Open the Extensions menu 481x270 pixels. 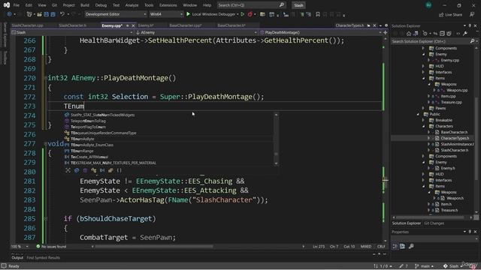pos(168,5)
